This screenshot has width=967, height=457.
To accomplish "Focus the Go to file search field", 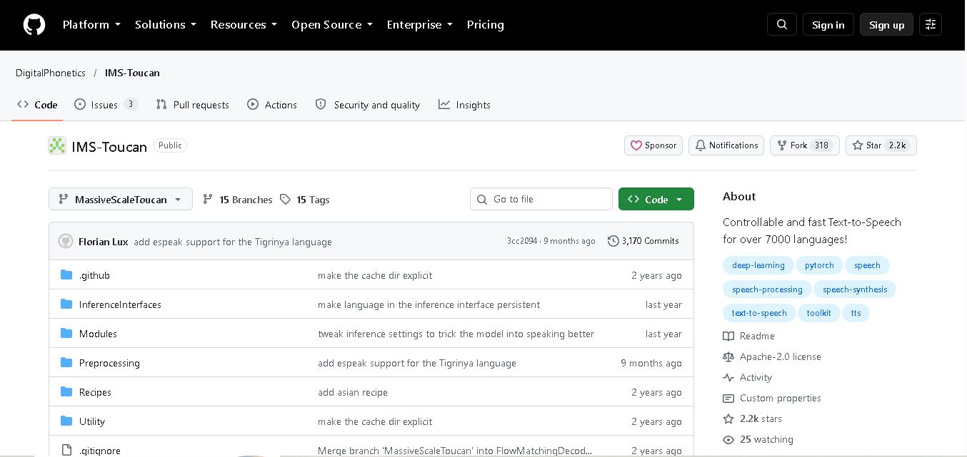I will [x=541, y=199].
